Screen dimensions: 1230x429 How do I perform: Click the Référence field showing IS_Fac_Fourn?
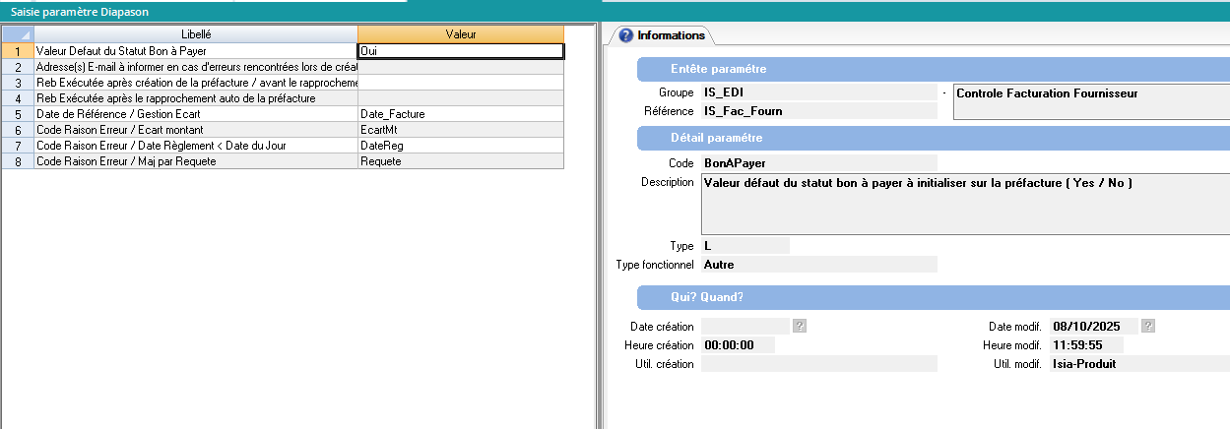click(x=818, y=111)
